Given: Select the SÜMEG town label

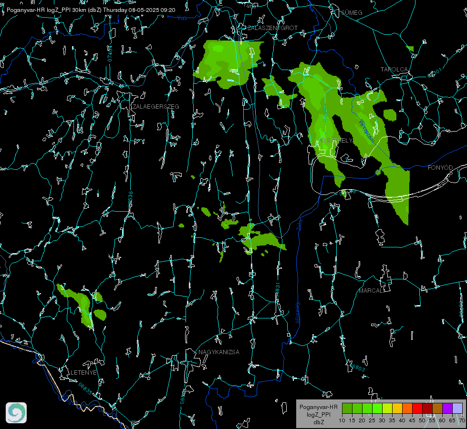Looking at the screenshot, I should pyautogui.click(x=352, y=12).
